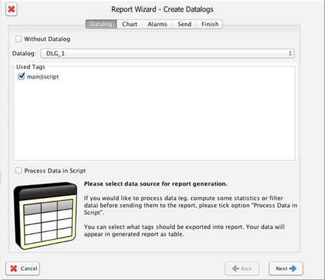
Task: Open the Alarms tab
Action: (x=157, y=24)
